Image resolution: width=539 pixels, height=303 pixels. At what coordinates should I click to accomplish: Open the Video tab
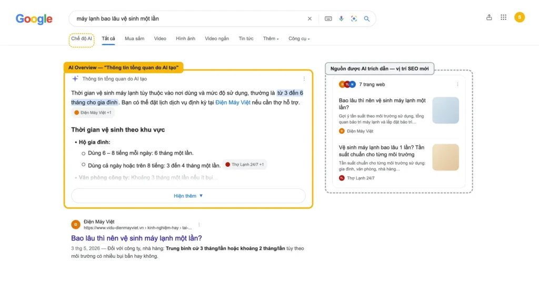(x=160, y=39)
